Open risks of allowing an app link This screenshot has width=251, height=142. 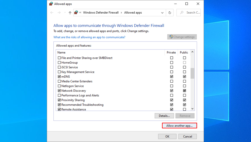tap(89, 37)
